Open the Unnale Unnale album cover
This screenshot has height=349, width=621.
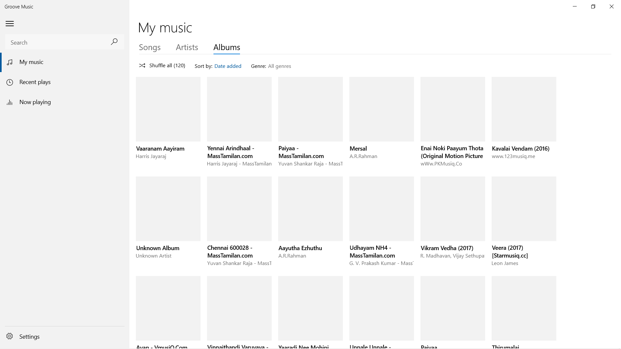coord(382,308)
